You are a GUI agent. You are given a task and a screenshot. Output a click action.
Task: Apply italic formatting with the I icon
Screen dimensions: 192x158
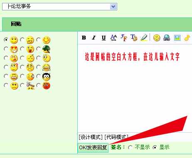point(94,38)
